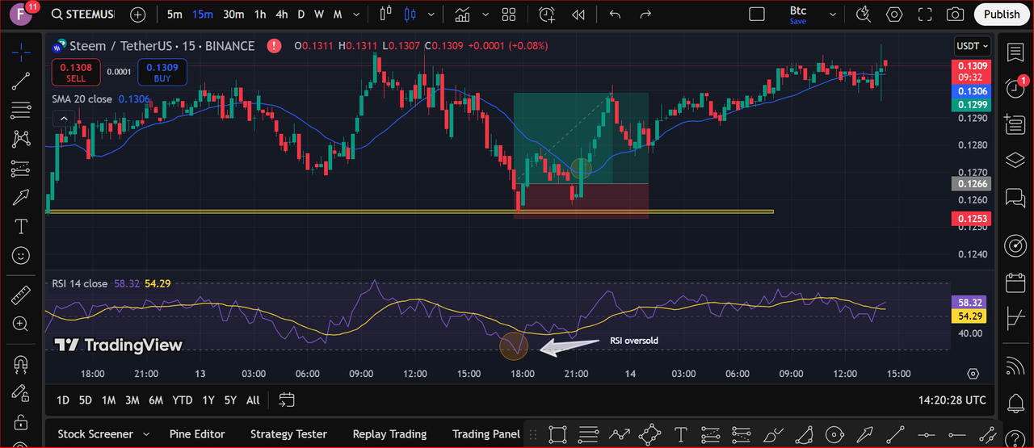Open the layers object tree panel
Viewport: 1034px width, 448px height.
1015,161
